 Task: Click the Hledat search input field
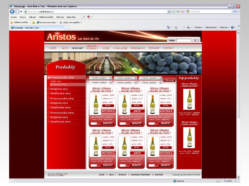click(x=183, y=40)
